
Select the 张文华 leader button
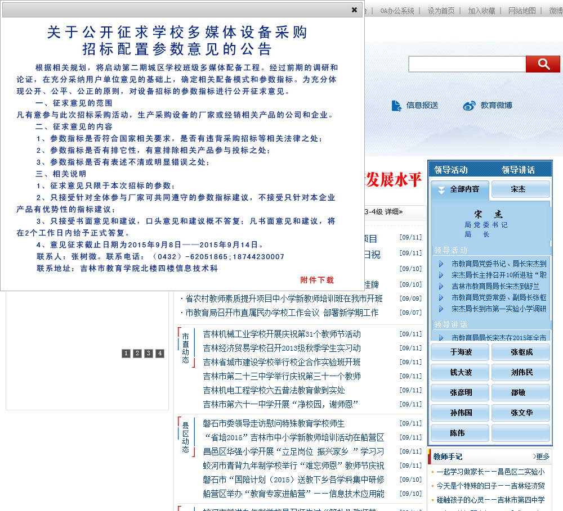[x=520, y=413]
